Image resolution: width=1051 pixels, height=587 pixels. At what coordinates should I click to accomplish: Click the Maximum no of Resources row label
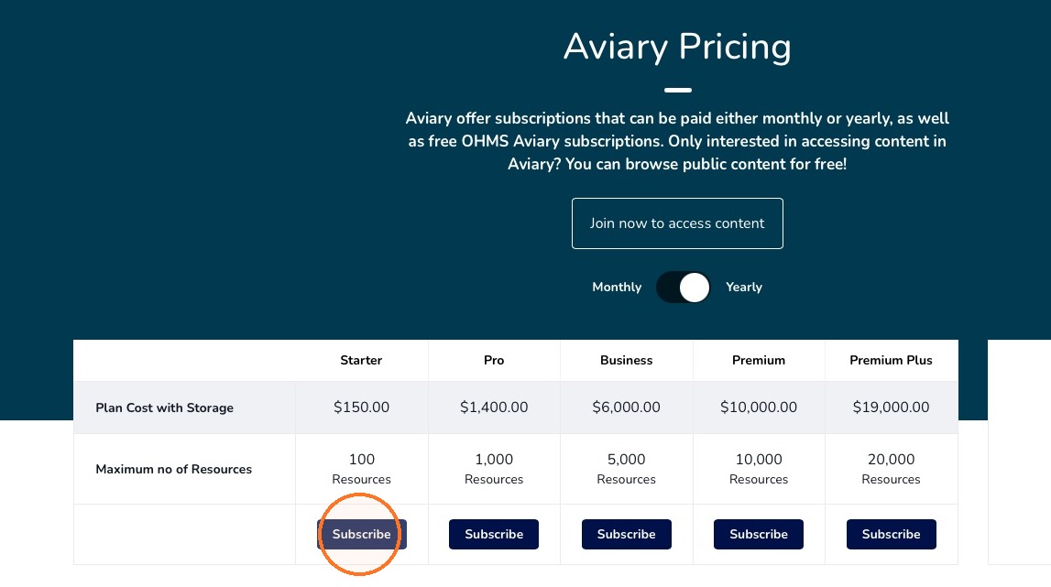[173, 469]
